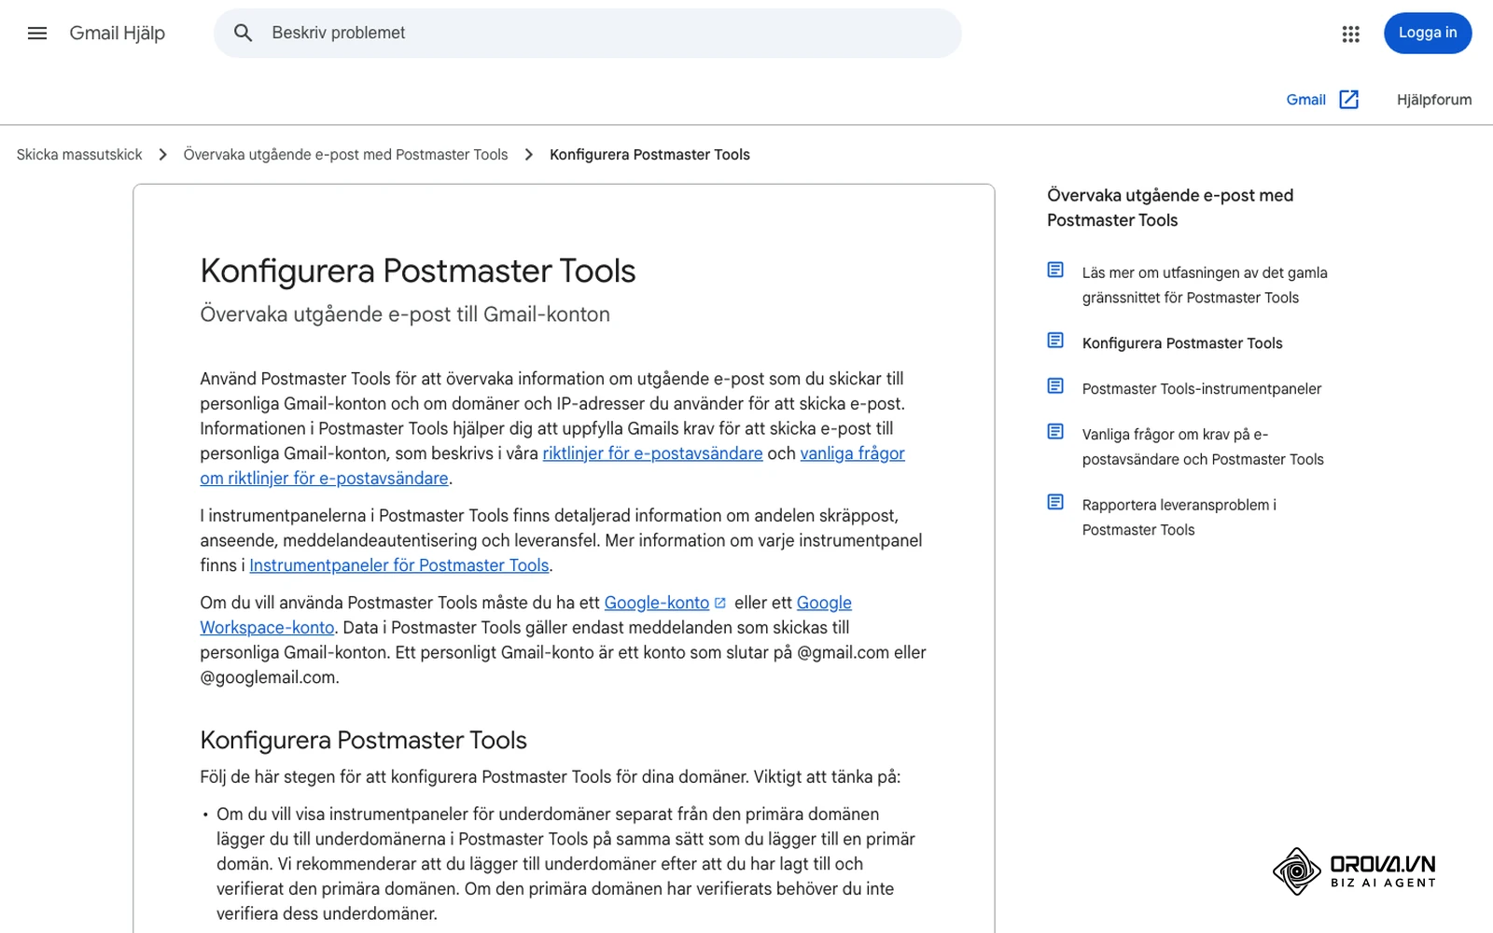
Task: Click article icon beside 'Postmaster Tools-instrumentpaneler'
Action: [1055, 386]
